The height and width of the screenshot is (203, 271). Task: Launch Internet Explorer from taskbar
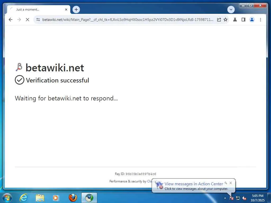(23, 198)
